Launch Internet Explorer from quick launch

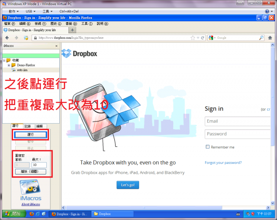(x=38, y=214)
